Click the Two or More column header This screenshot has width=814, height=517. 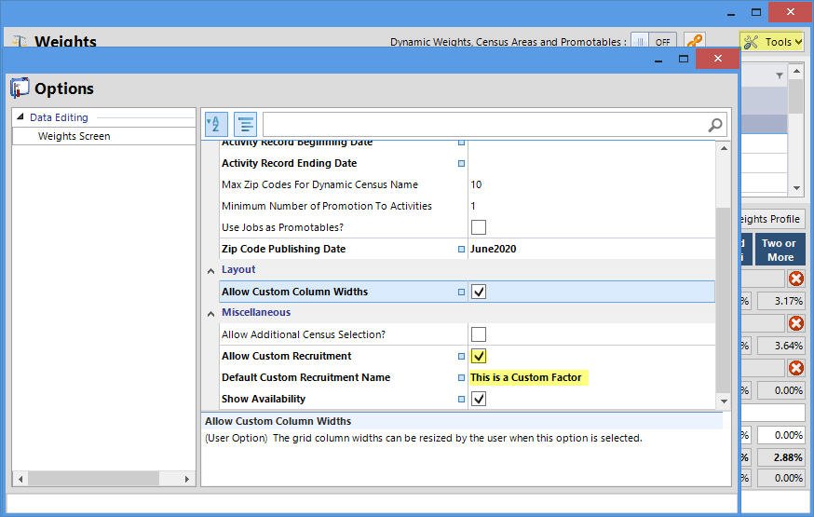[x=779, y=250]
